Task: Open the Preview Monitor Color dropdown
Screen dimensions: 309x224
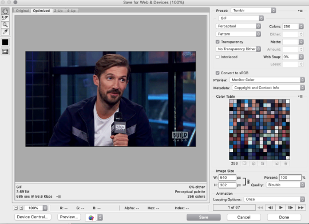Action: (267, 80)
